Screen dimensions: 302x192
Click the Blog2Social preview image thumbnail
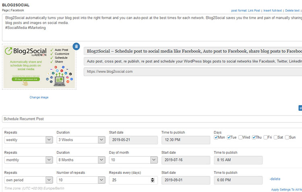click(39, 66)
